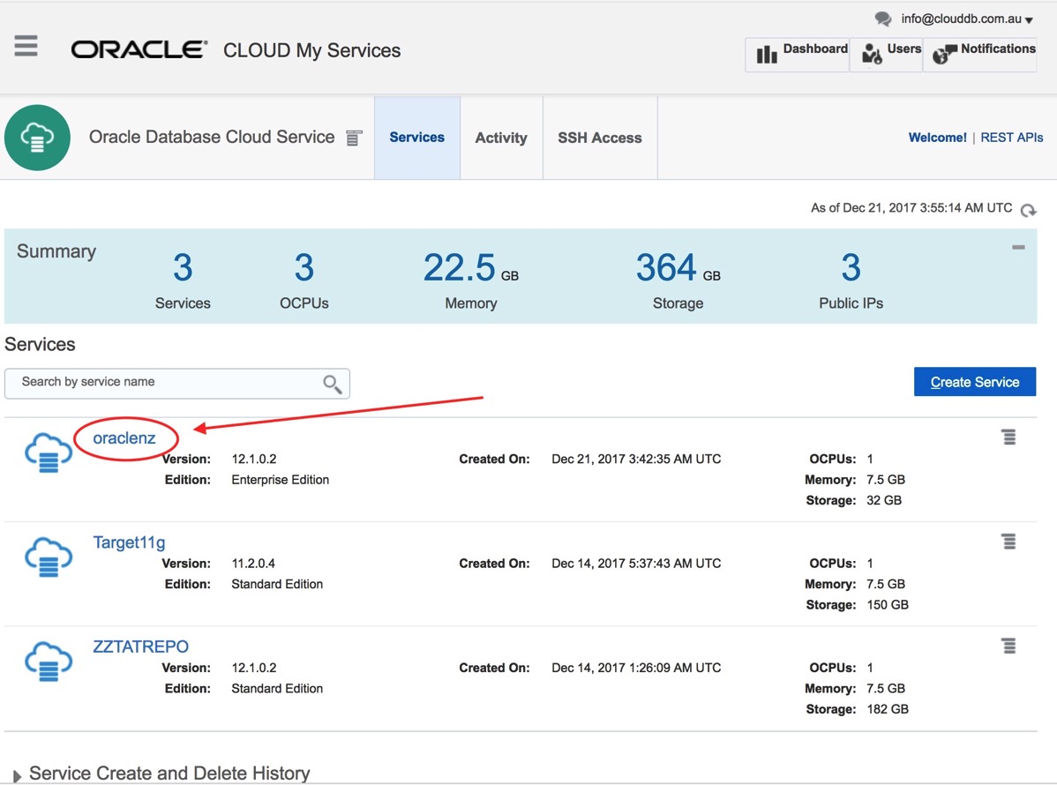Screen dimensions: 1057x785
Task: Open the REST APIs link
Action: (1012, 138)
